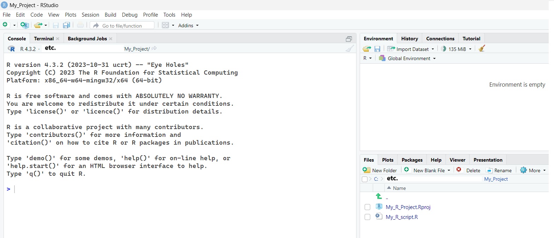Click the Open File folder icon
The image size is (554, 238).
point(38,25)
